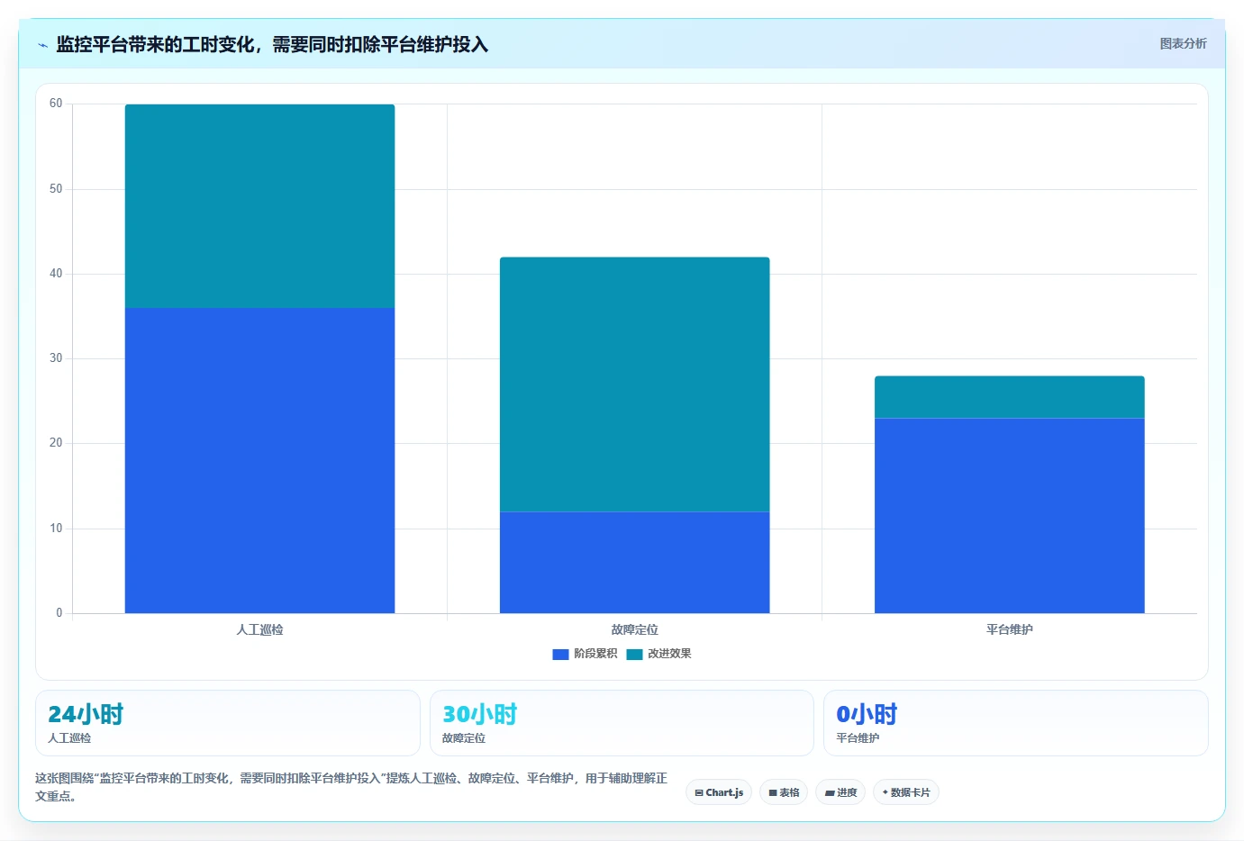Click the lightning icon beside the title

point(42,45)
